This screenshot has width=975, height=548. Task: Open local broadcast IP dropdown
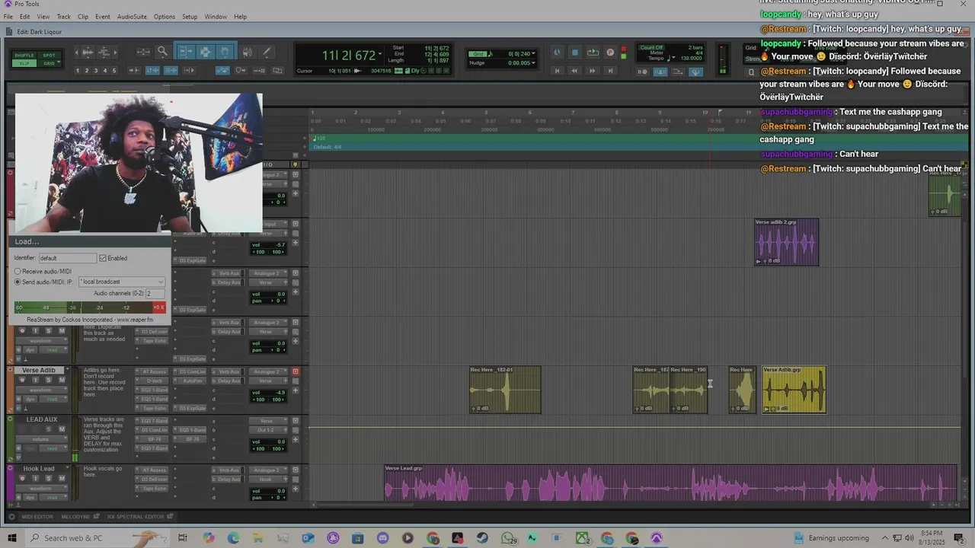(x=122, y=282)
